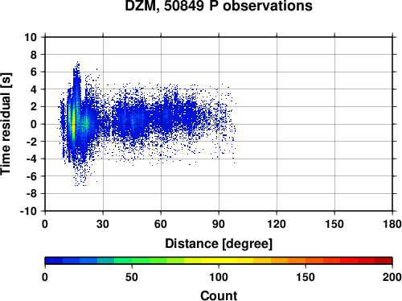402x301 pixels.
Task: Click the green segment of the colorbar
Action: (x=141, y=261)
